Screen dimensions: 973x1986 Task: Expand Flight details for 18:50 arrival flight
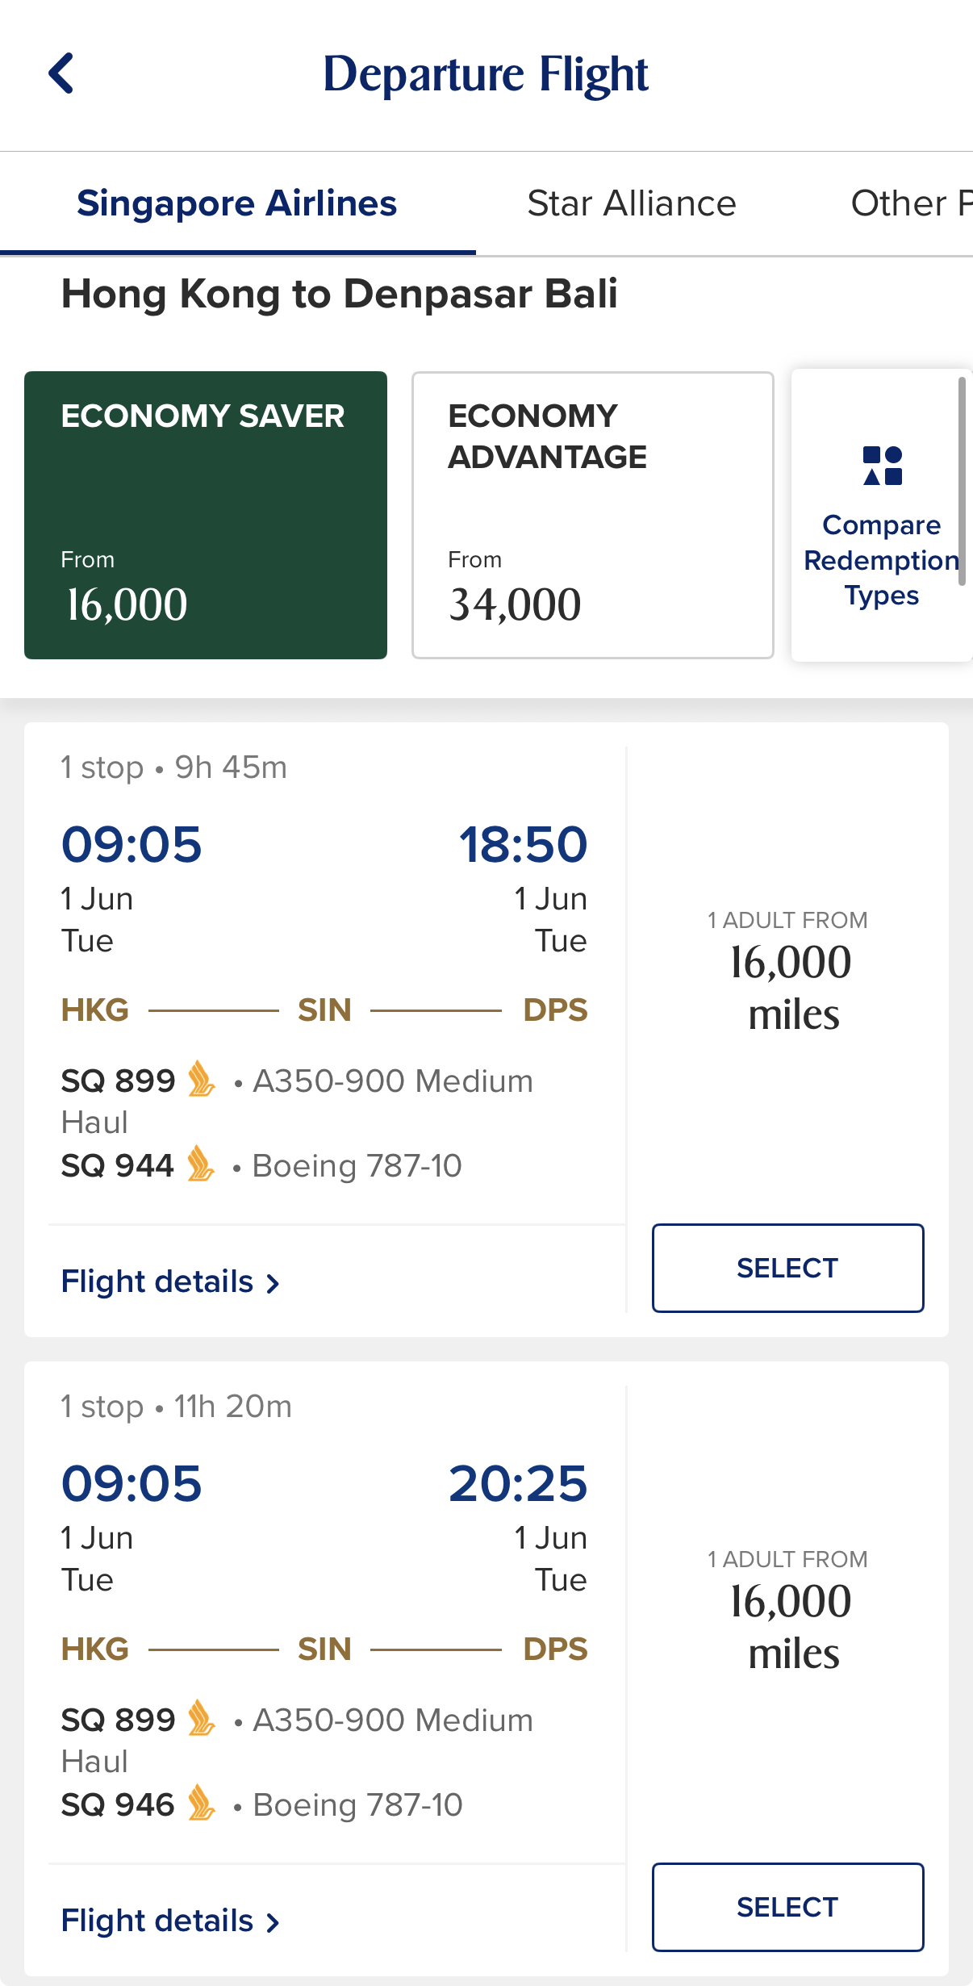[x=170, y=1281]
